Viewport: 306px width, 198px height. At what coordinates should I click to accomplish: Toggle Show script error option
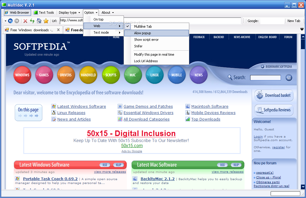click(156, 40)
